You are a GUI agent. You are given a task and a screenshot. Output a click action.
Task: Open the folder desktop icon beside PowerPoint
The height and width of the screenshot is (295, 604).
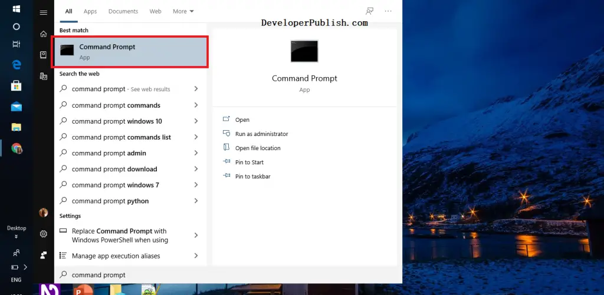click(x=117, y=290)
